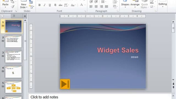Screen dimensions: 176x99
Task: Open the Shapes gallery
Action: click(x=125, y=4)
